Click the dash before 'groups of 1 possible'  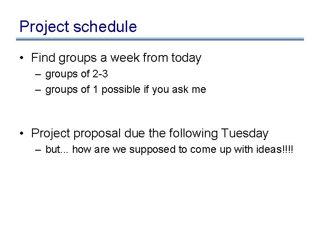(x=38, y=90)
